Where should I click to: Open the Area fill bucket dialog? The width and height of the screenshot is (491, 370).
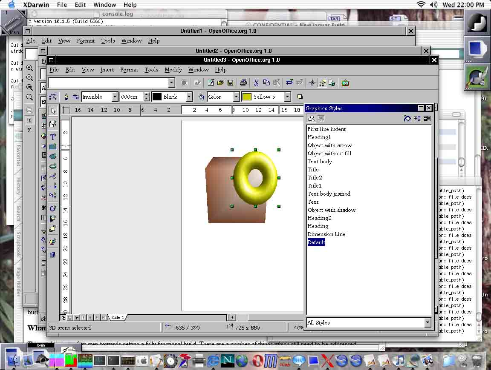coord(201,97)
